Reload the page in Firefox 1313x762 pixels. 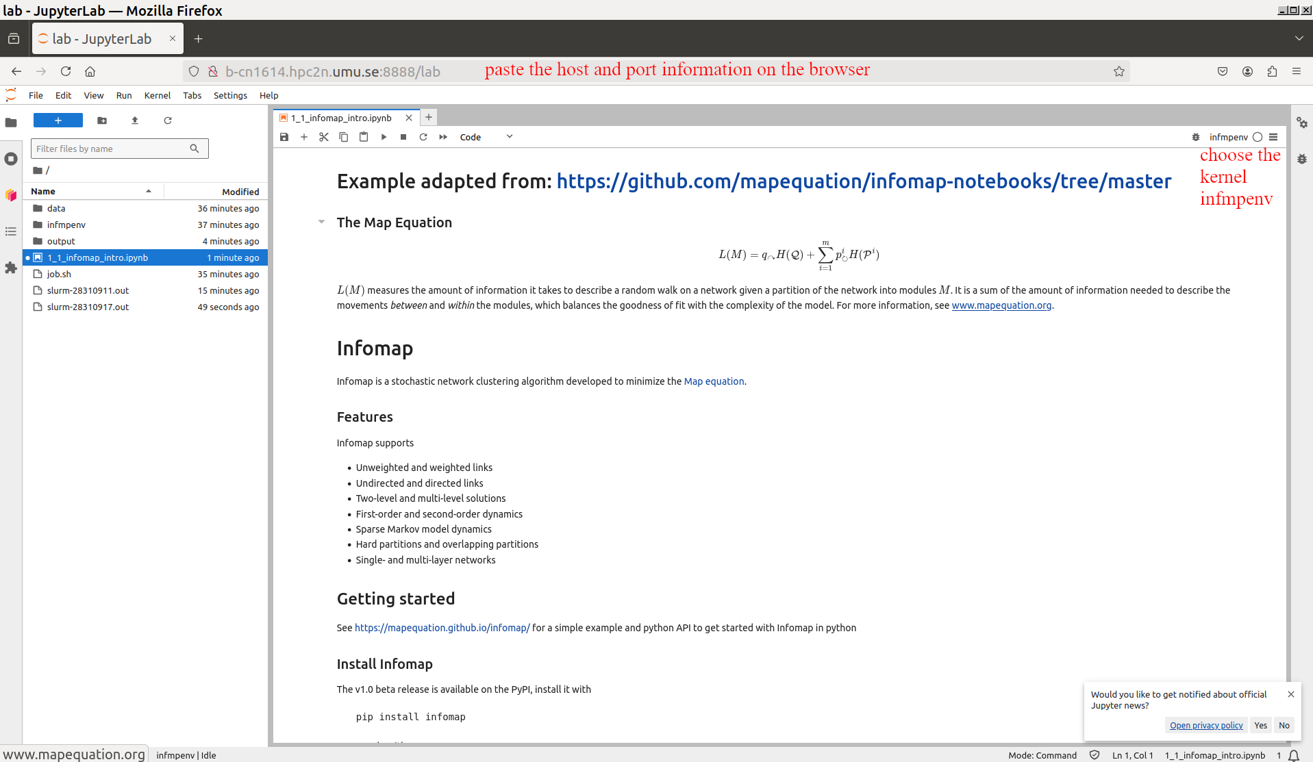pyautogui.click(x=66, y=71)
